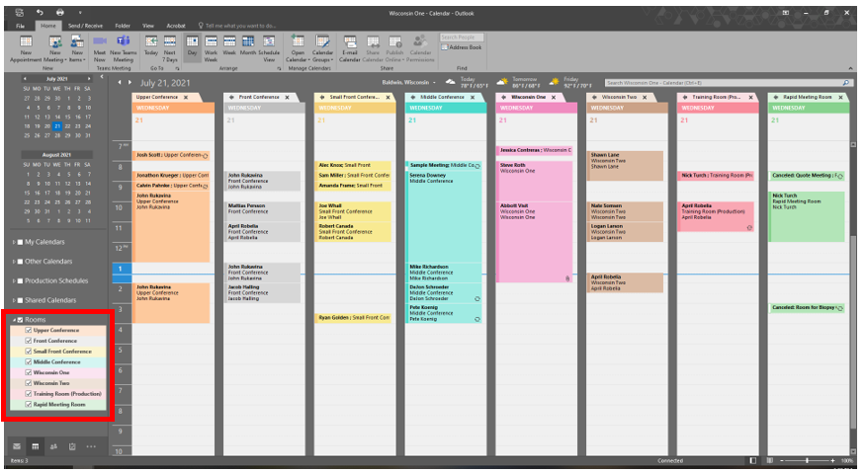Image resolution: width=866 pixels, height=473 pixels.
Task: Open Josh Scott's Upper Conference appointment
Action: click(x=171, y=155)
